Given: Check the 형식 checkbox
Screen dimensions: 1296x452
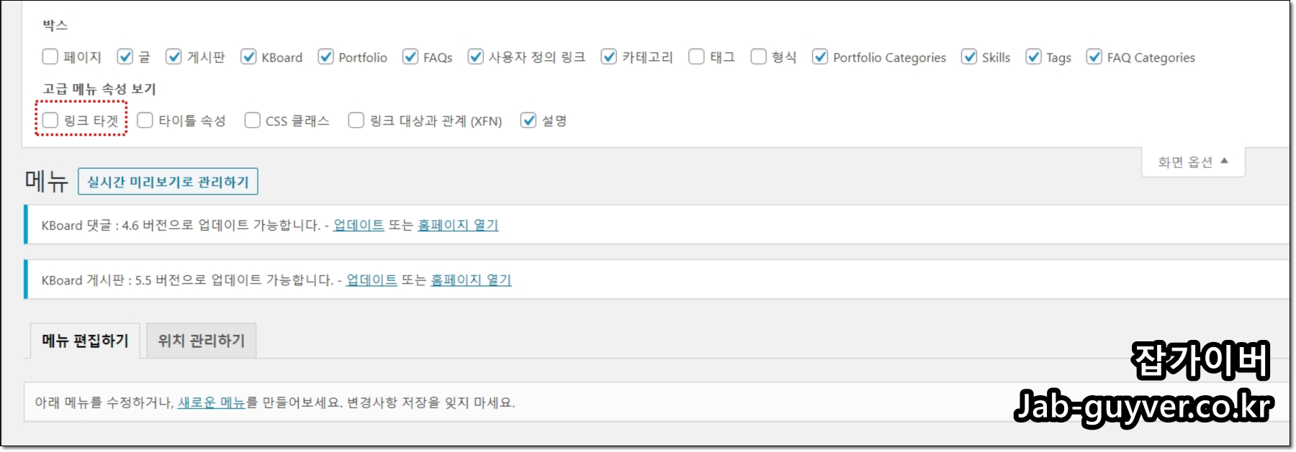Looking at the screenshot, I should coord(758,56).
